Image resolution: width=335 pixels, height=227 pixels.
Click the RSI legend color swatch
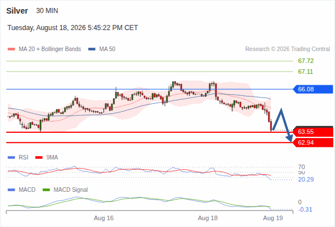[11, 158]
